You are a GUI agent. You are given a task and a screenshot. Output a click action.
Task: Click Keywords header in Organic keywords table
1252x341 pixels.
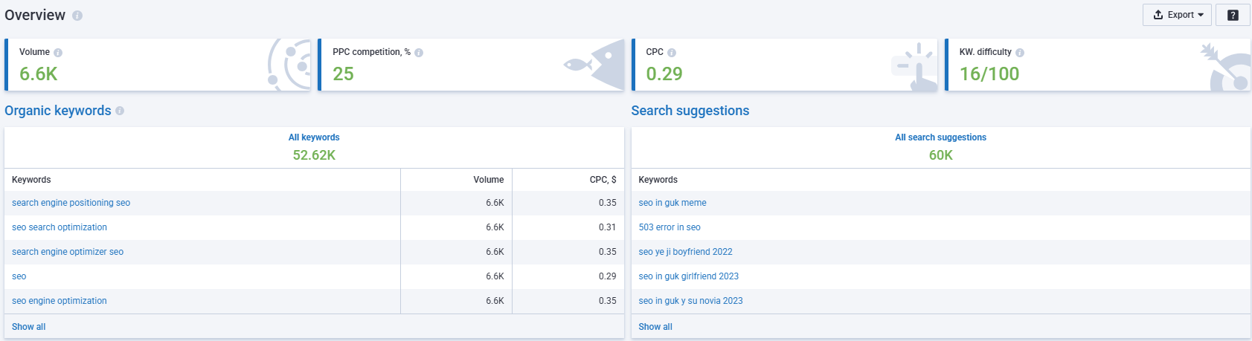31,180
